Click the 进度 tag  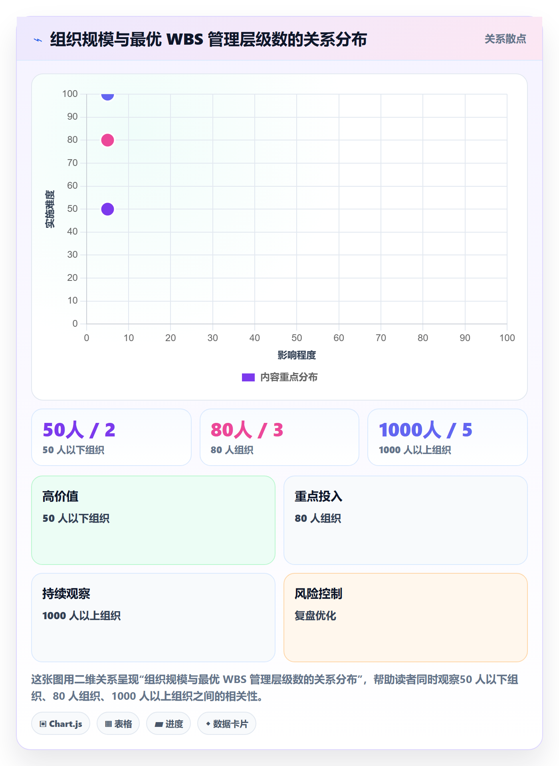pyautogui.click(x=168, y=724)
